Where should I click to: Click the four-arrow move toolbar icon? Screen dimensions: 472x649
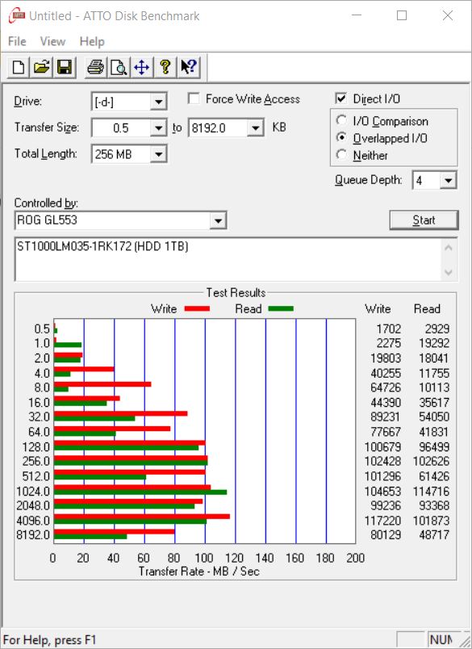(x=141, y=67)
